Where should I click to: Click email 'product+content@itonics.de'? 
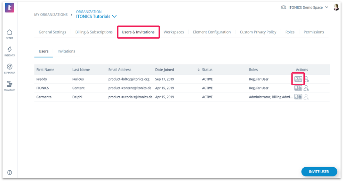click(130, 88)
